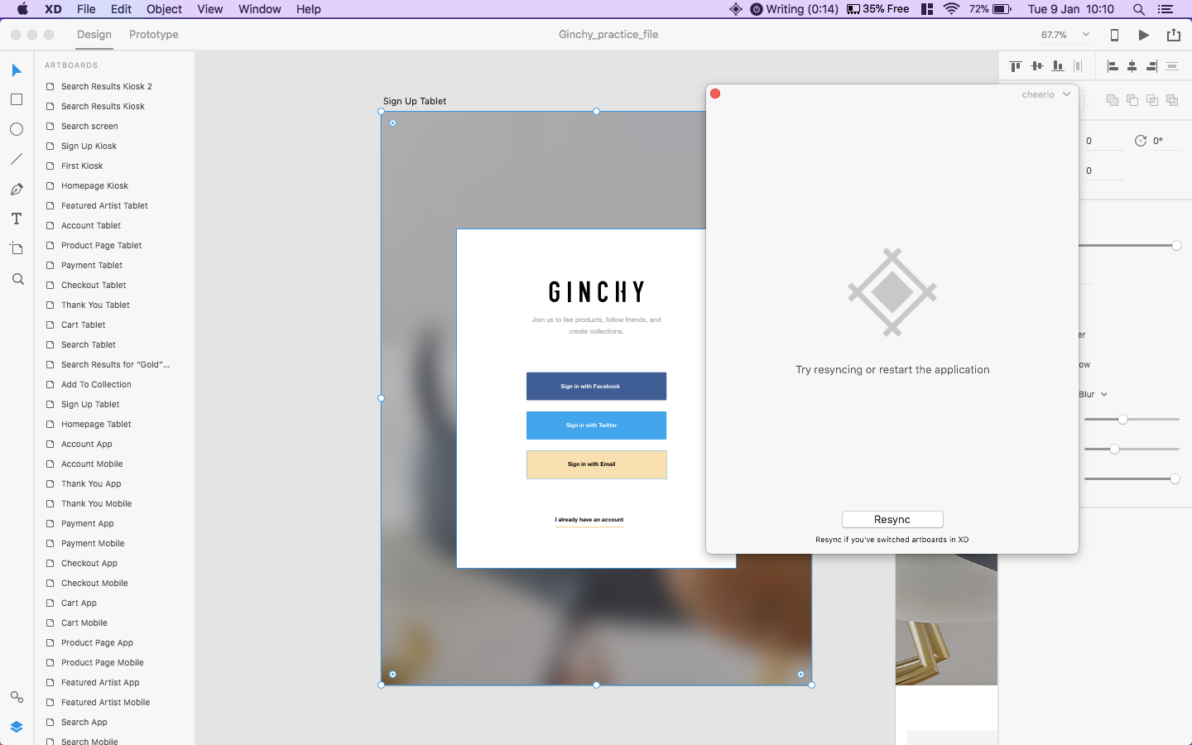
Task: Click the Intersect boolean operation icon
Action: tap(1152, 100)
